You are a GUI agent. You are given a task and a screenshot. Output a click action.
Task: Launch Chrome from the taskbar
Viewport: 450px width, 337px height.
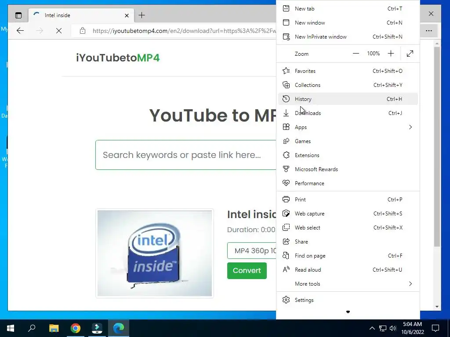tap(76, 328)
